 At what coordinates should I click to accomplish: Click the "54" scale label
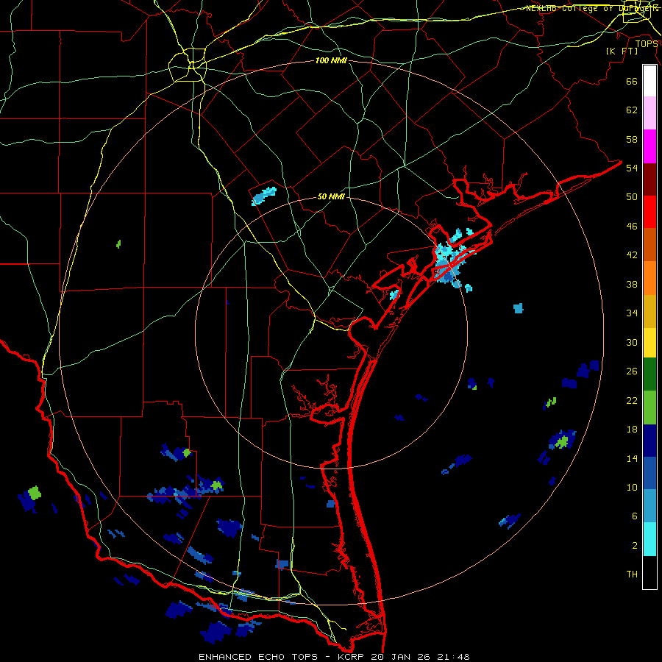tap(632, 168)
